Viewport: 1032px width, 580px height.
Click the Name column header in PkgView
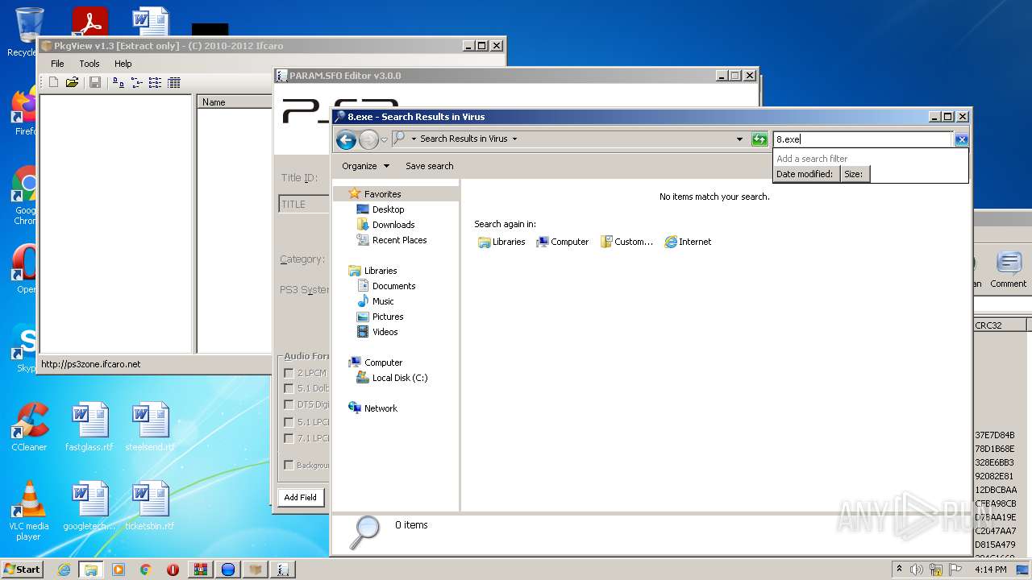pos(235,102)
